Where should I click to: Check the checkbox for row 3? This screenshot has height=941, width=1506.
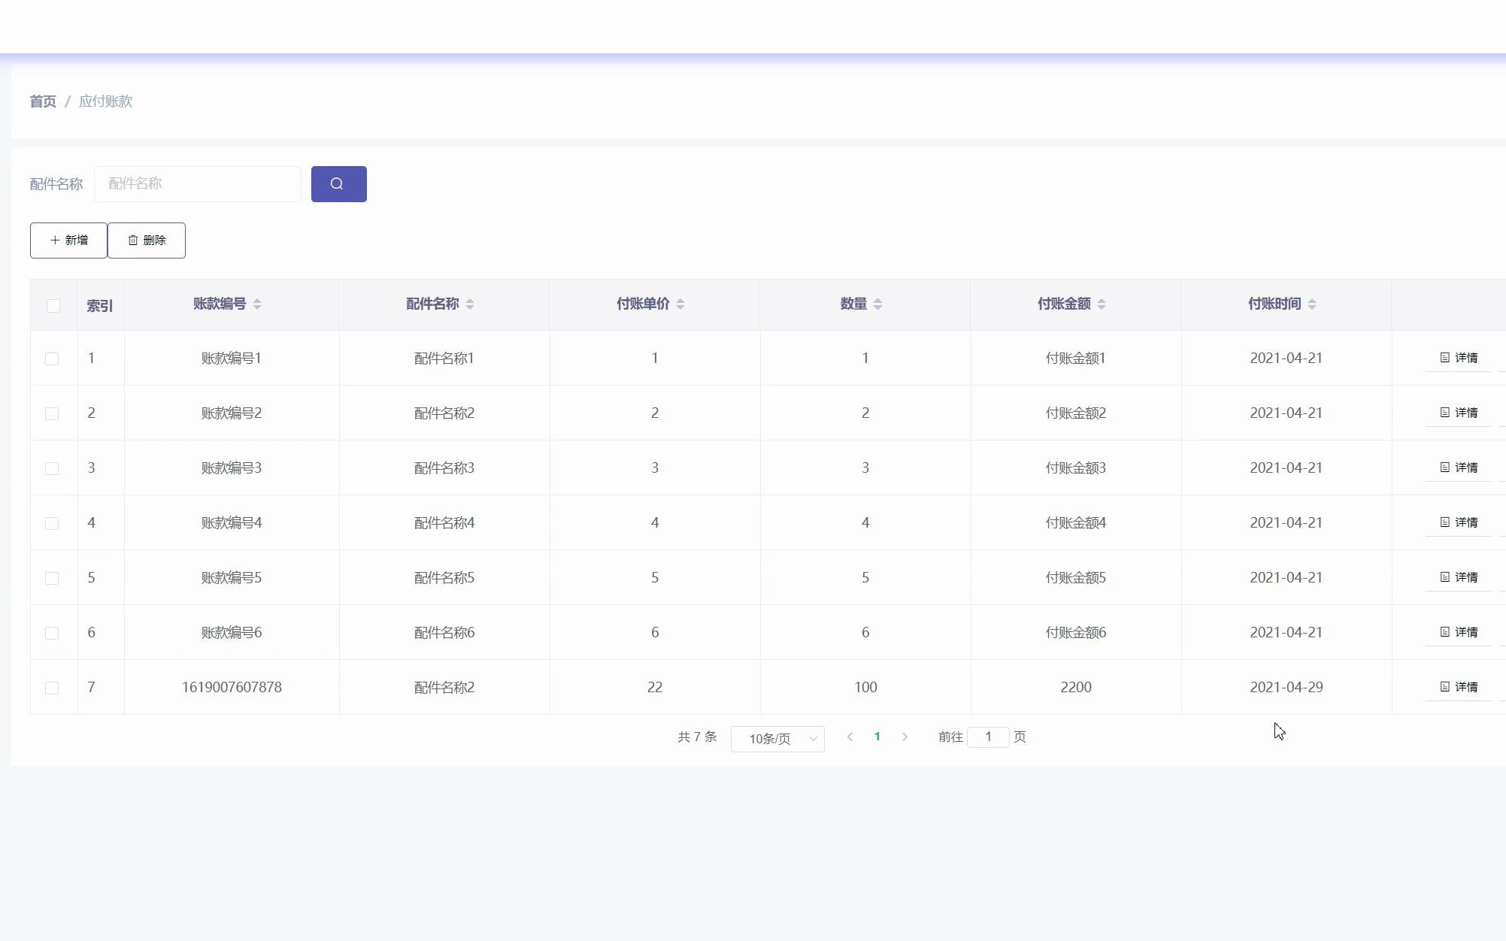tap(52, 468)
